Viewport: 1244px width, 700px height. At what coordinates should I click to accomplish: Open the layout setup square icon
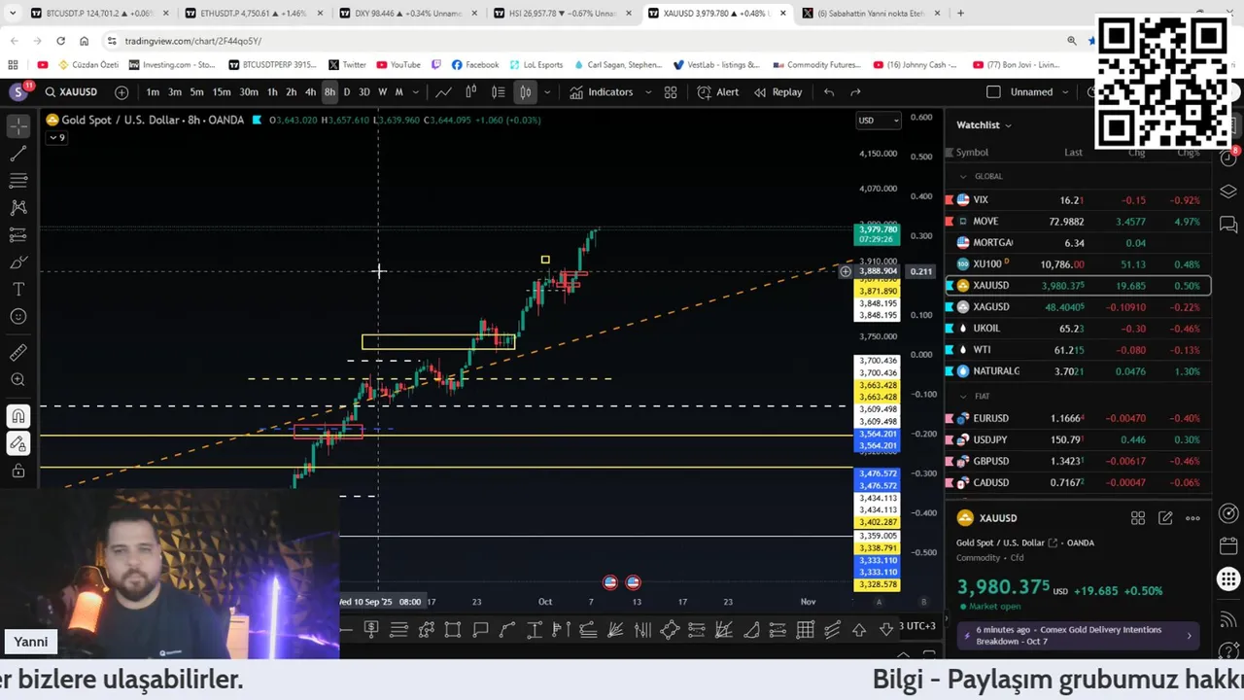pos(993,92)
